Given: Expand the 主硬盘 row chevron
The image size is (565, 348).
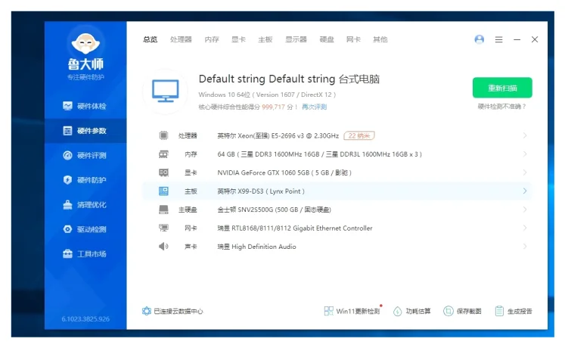Looking at the screenshot, I should 525,210.
